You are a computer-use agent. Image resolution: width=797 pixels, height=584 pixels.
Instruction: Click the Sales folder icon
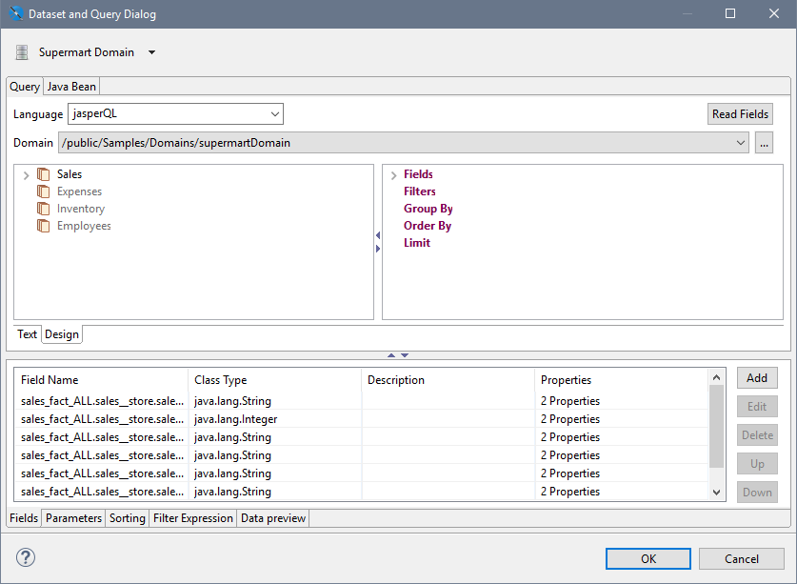44,174
